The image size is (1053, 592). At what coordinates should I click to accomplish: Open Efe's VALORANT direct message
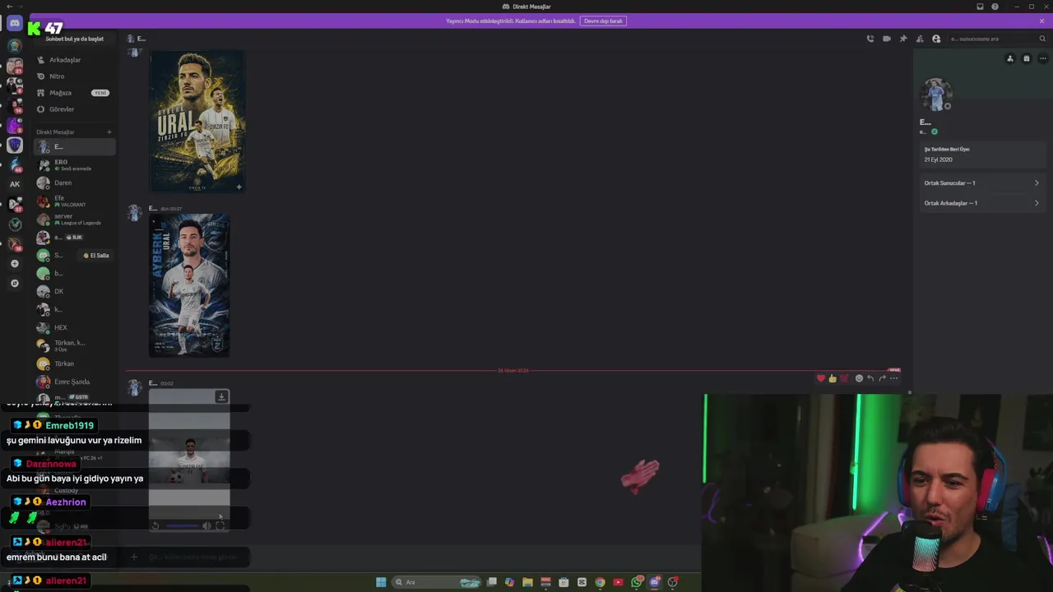point(74,201)
